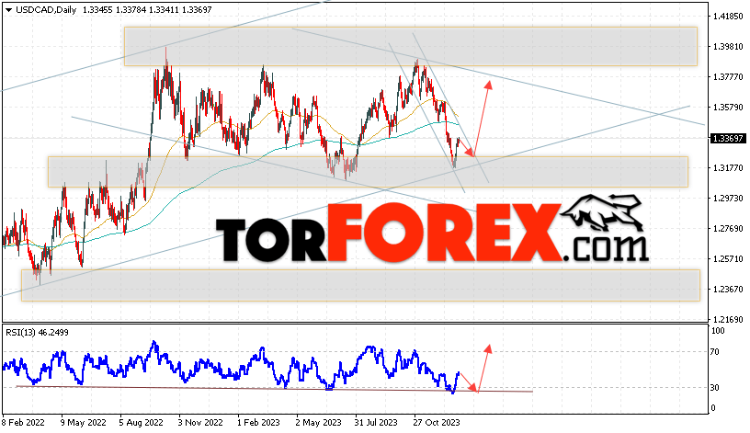Click the current price label 1.33697

click(728, 138)
